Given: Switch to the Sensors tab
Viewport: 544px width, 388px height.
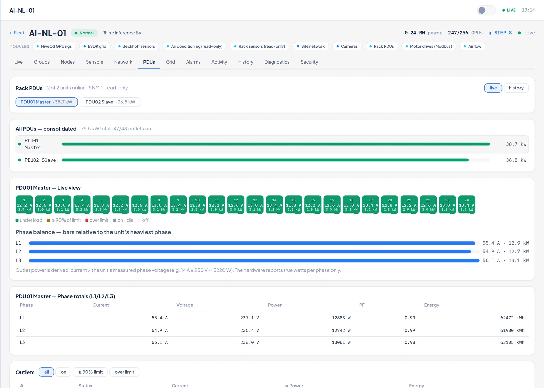Looking at the screenshot, I should click(95, 62).
